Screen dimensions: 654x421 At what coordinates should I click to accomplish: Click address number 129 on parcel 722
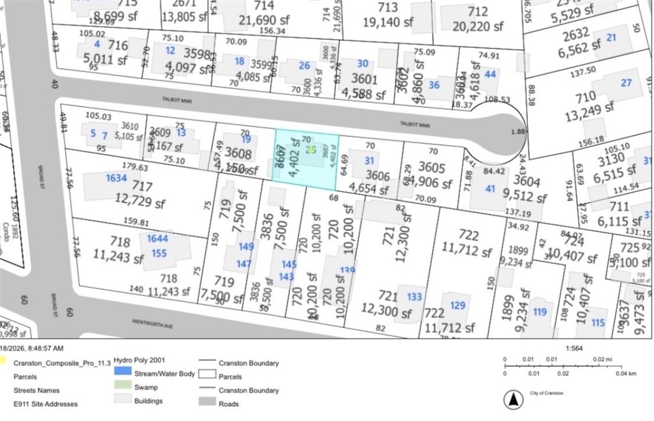tap(458, 306)
